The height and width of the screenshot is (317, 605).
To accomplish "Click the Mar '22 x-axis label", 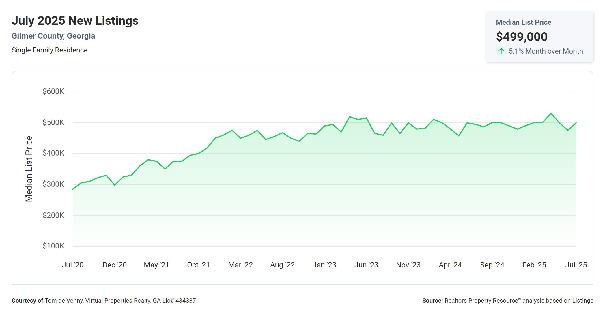I will pyautogui.click(x=240, y=265).
